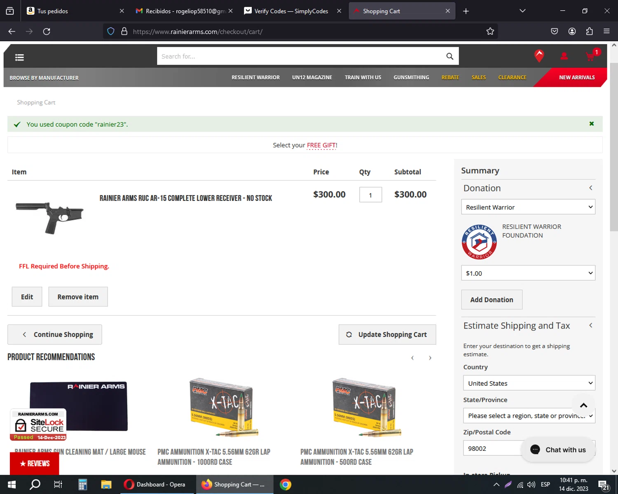Click the site security padlock icon

coord(124,31)
